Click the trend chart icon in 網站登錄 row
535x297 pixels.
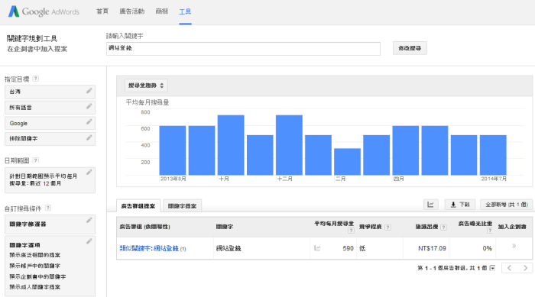(317, 248)
